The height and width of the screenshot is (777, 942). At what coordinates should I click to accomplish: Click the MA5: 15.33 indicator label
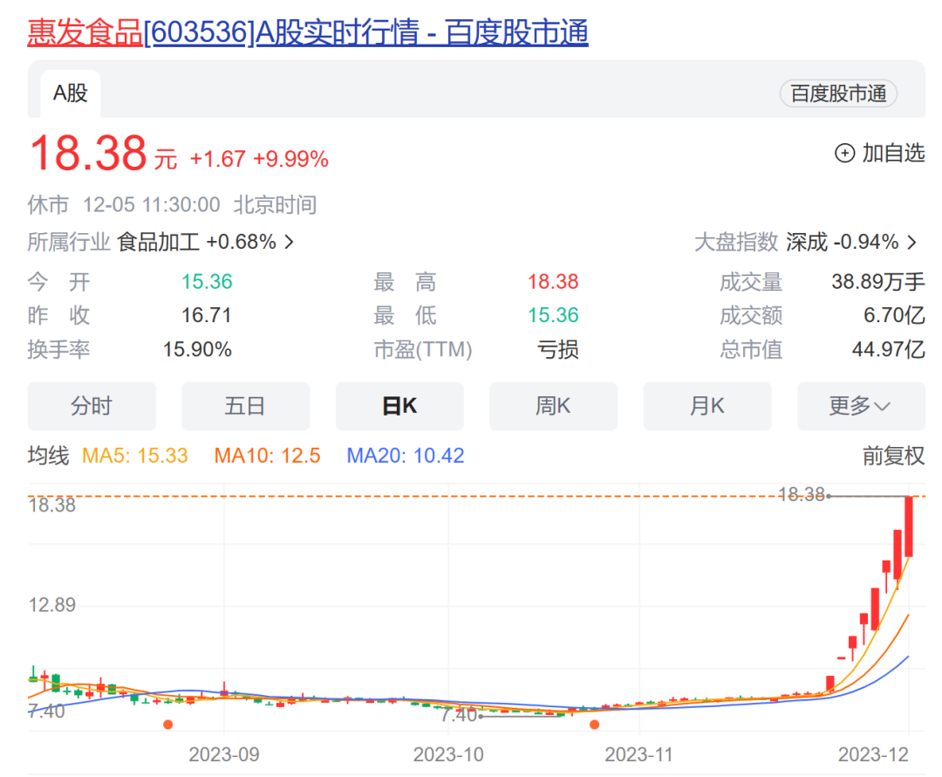[x=135, y=456]
